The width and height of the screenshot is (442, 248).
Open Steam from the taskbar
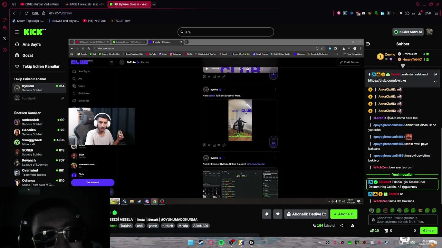(x=201, y=242)
